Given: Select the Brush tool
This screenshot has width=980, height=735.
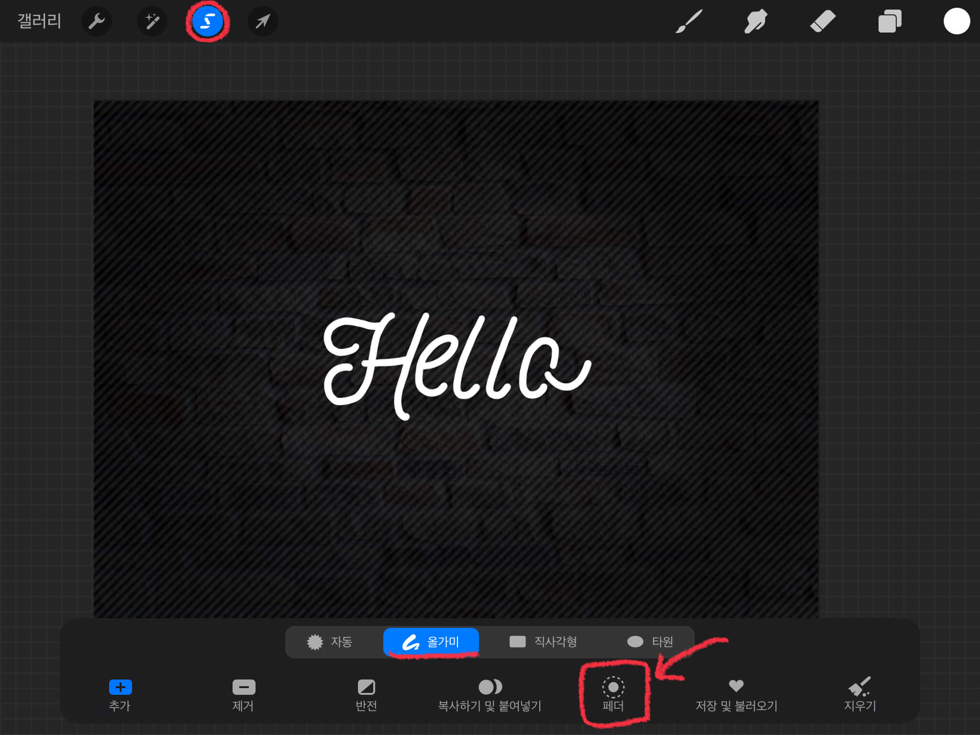Looking at the screenshot, I should (x=689, y=22).
